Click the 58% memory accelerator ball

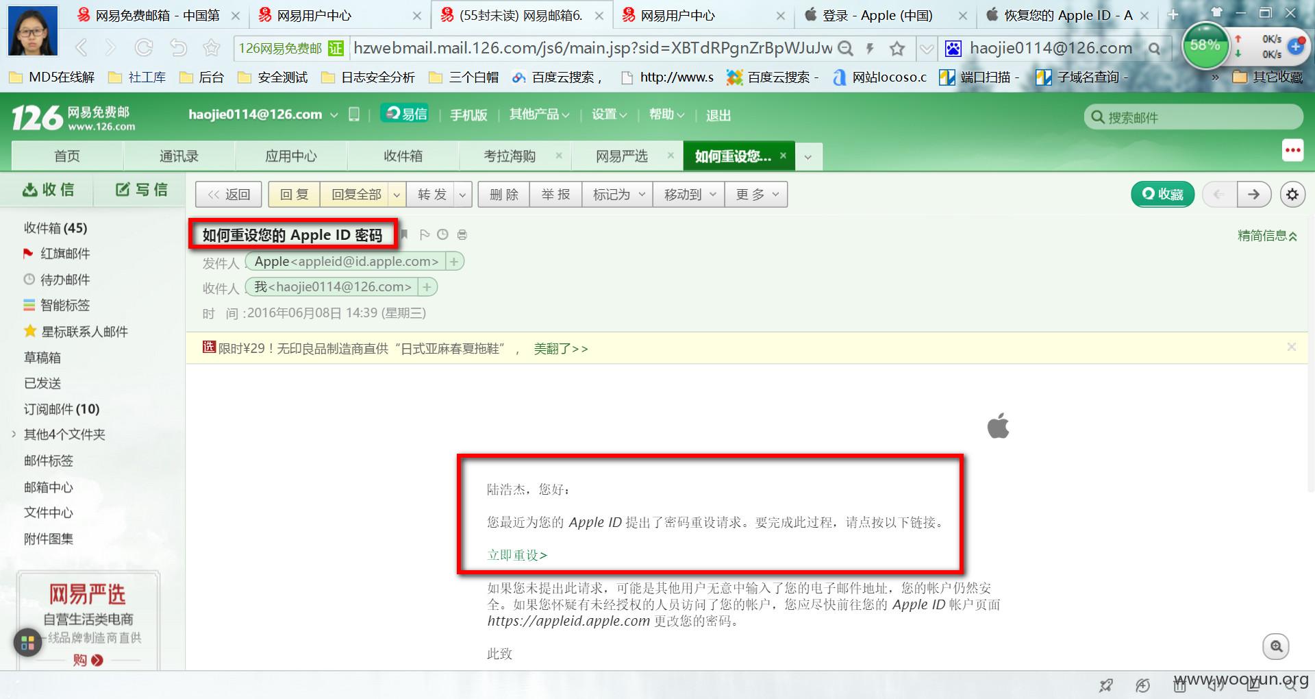point(1205,45)
